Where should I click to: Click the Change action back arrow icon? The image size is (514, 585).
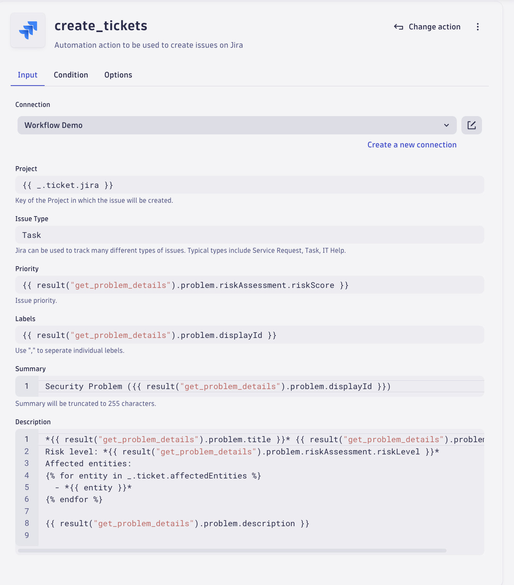pyautogui.click(x=398, y=27)
